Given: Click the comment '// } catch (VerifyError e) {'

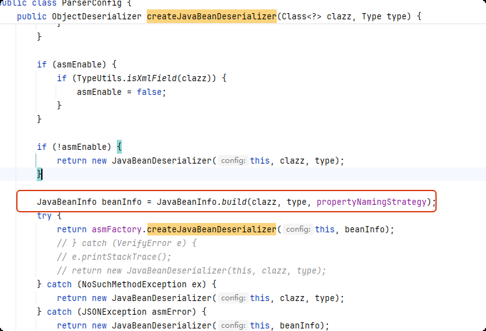Looking at the screenshot, I should (127, 244).
